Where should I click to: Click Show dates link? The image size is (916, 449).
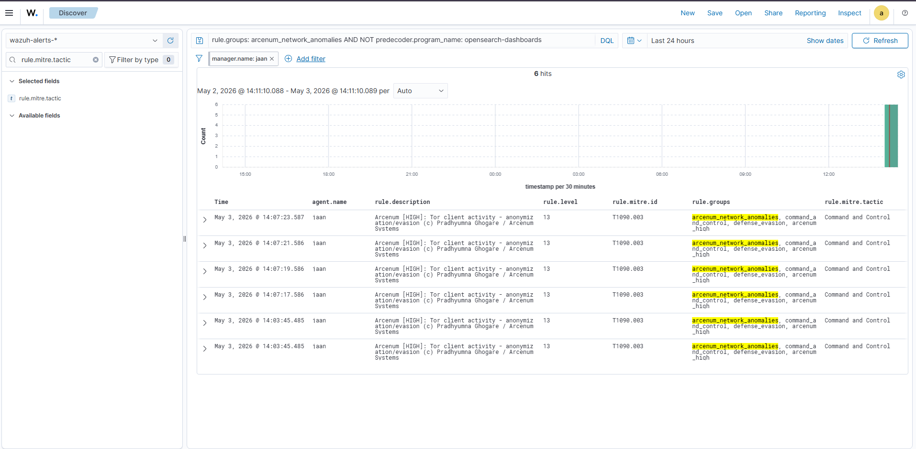click(825, 41)
